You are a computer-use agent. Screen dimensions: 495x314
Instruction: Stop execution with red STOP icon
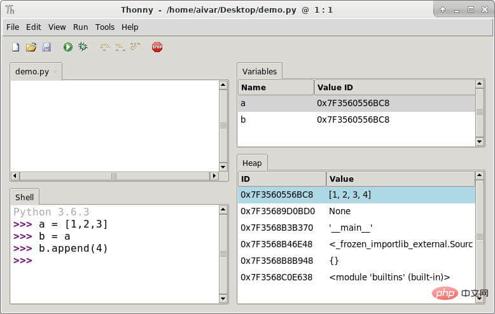click(157, 47)
